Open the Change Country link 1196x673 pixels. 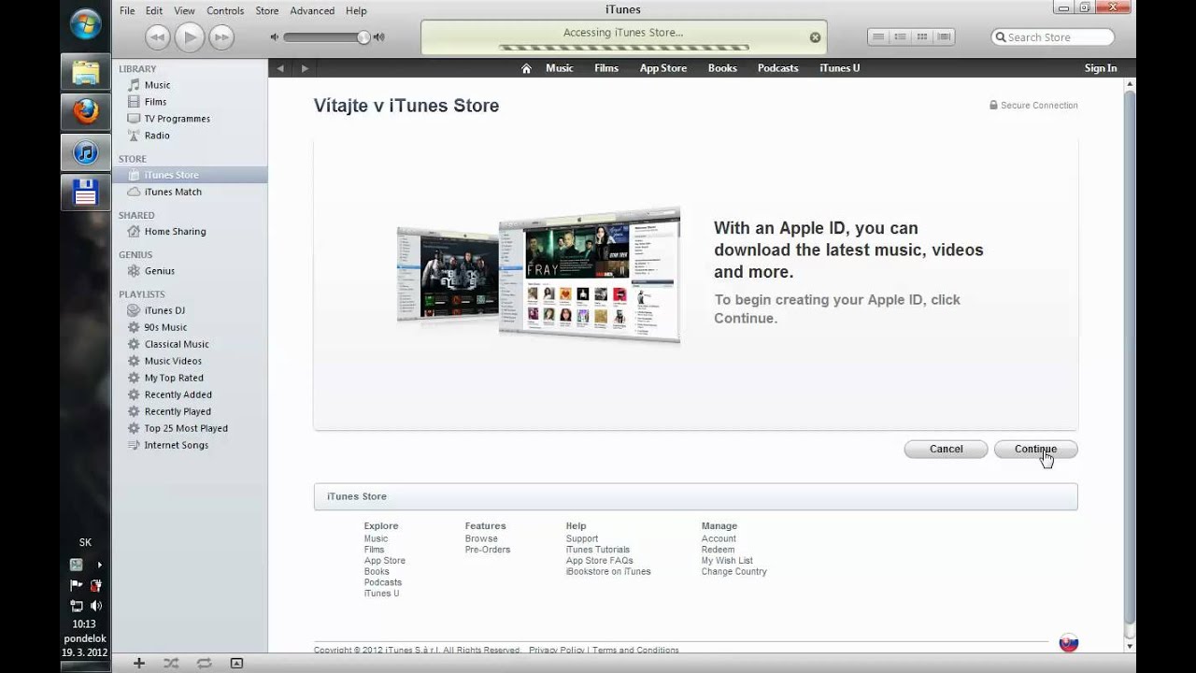click(734, 572)
